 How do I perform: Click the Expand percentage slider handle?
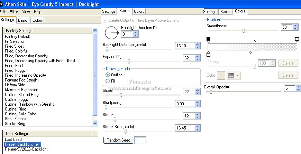click(x=129, y=61)
